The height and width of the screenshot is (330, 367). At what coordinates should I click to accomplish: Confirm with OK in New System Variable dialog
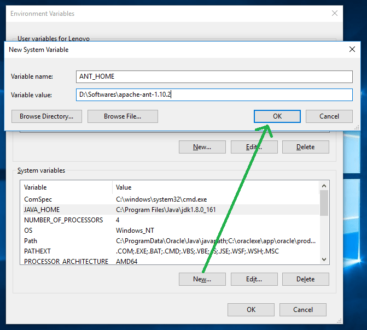point(277,116)
